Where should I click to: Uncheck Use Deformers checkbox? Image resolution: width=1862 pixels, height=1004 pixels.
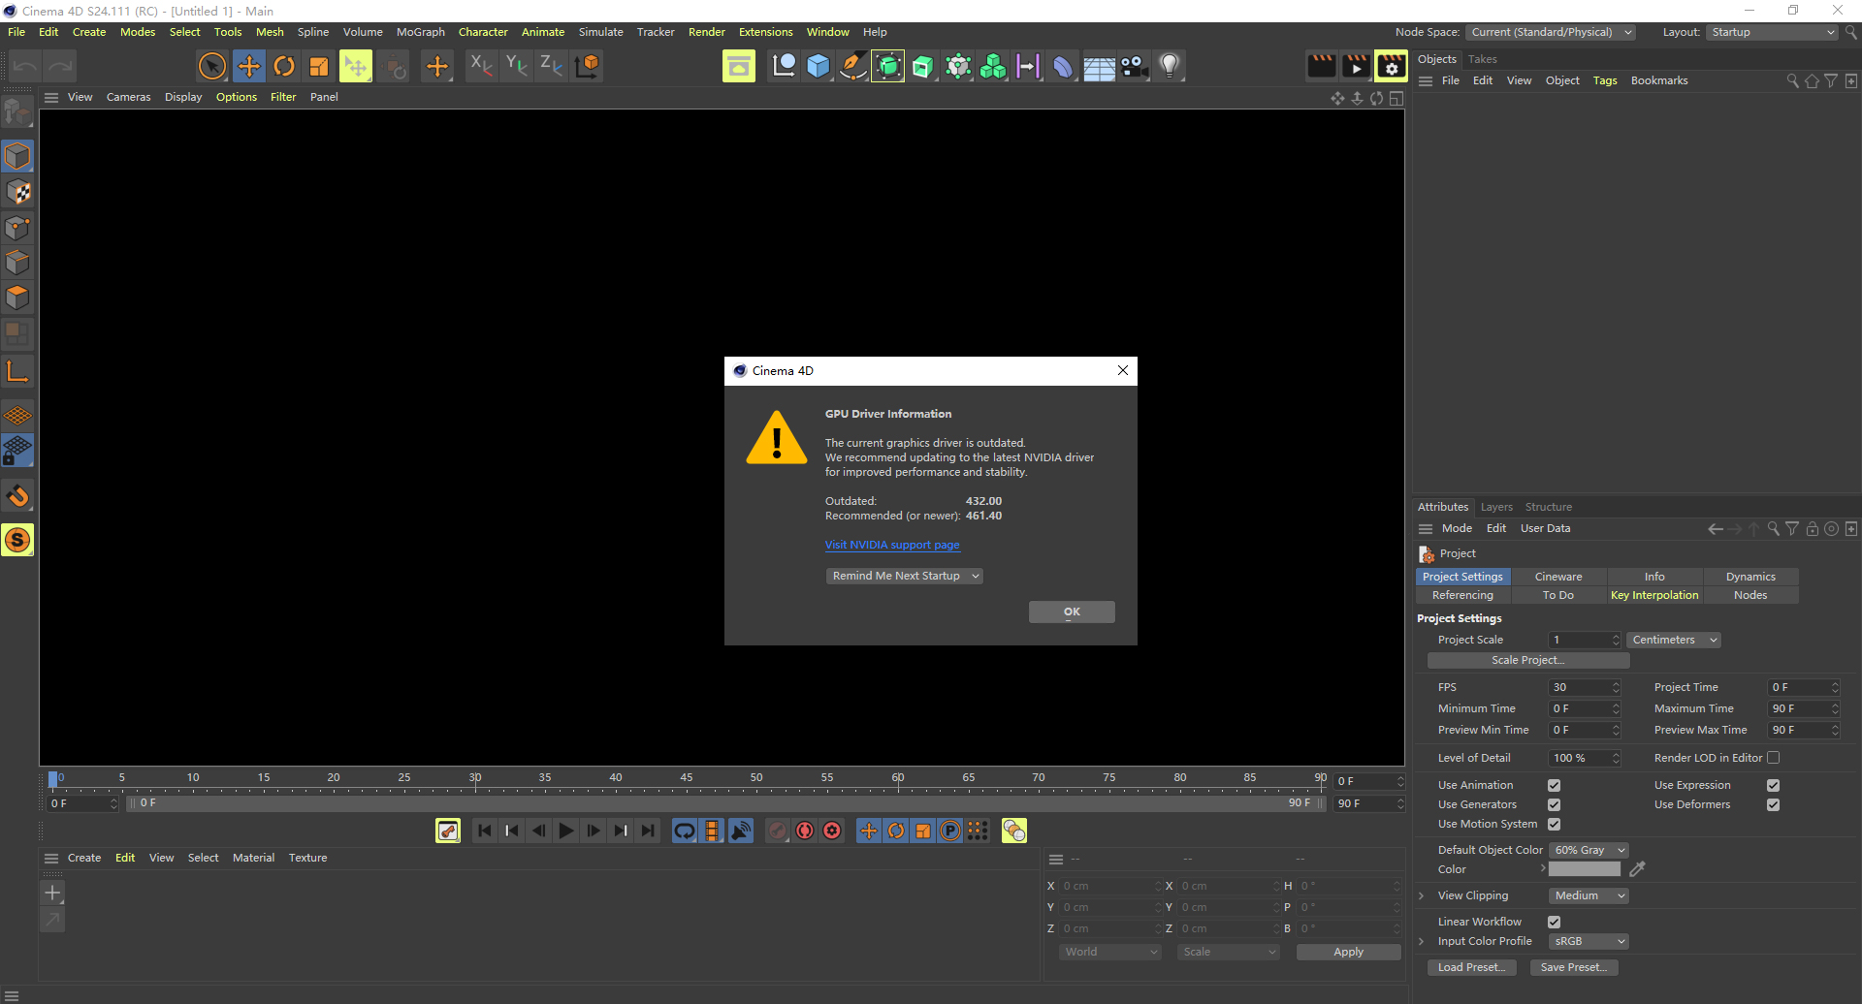1773,804
